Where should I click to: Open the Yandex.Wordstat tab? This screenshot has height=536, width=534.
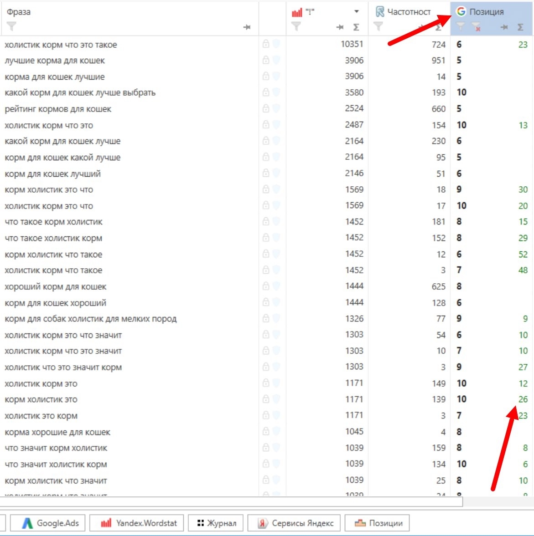click(136, 523)
